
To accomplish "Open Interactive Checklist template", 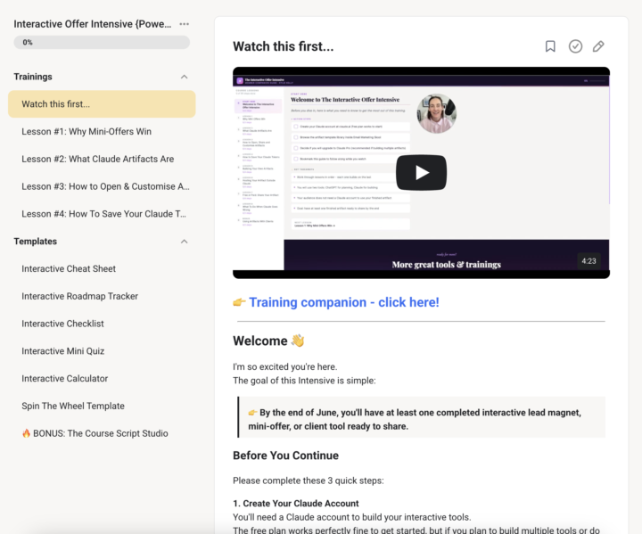I will click(x=102, y=324).
